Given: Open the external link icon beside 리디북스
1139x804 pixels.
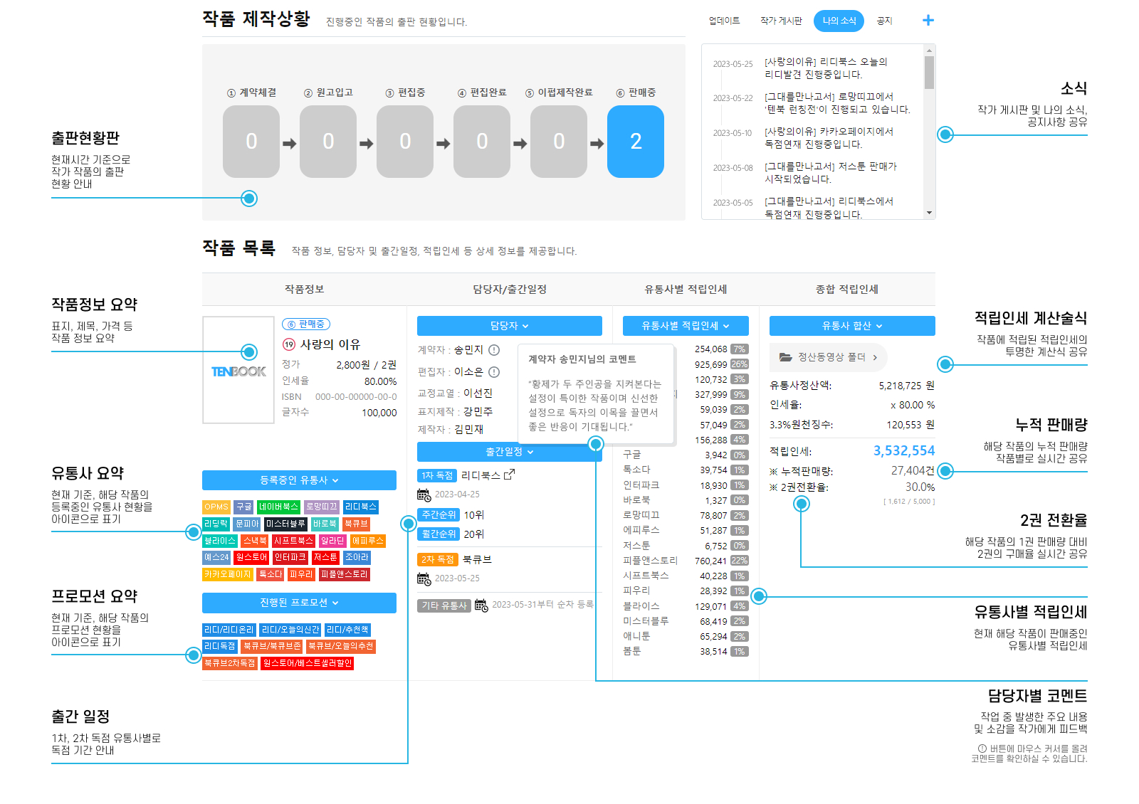Looking at the screenshot, I should [509, 475].
